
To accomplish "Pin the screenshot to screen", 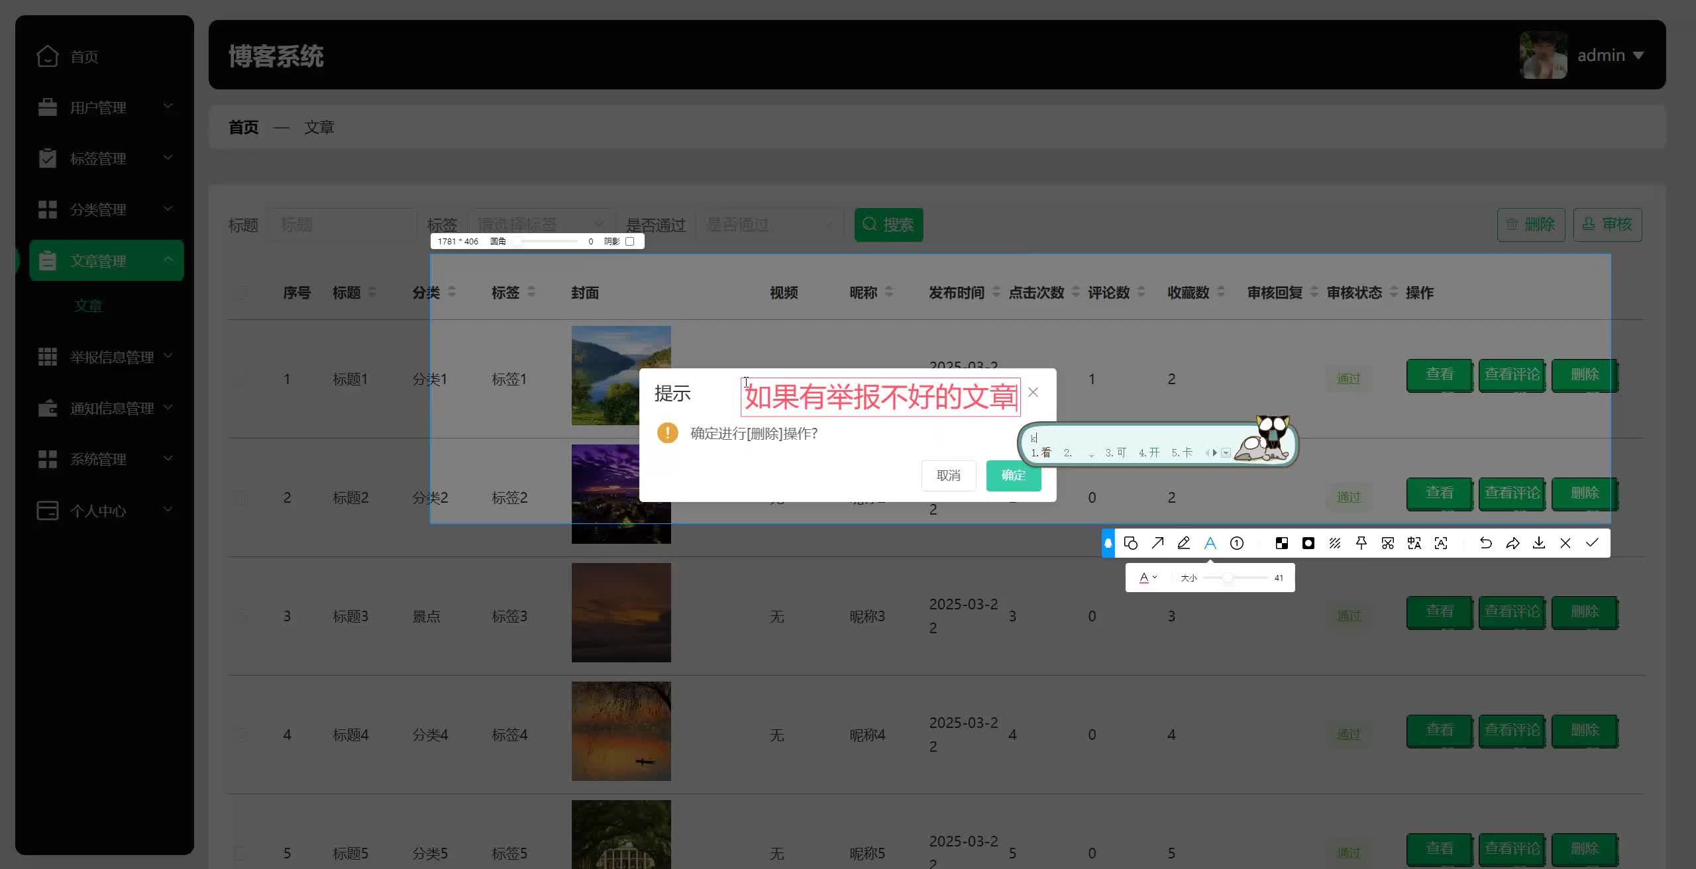I will pos(1361,543).
